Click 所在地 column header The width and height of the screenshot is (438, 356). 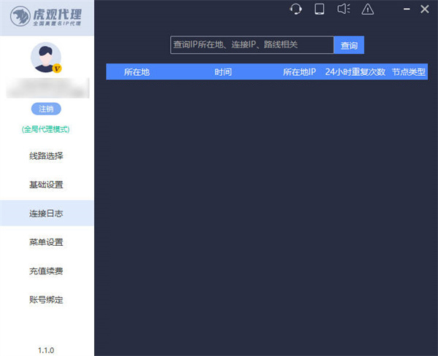click(137, 72)
